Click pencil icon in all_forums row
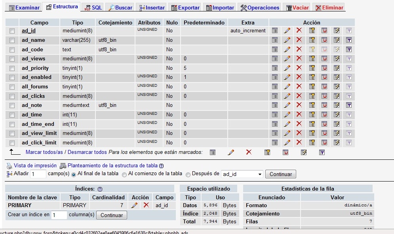 (287, 86)
